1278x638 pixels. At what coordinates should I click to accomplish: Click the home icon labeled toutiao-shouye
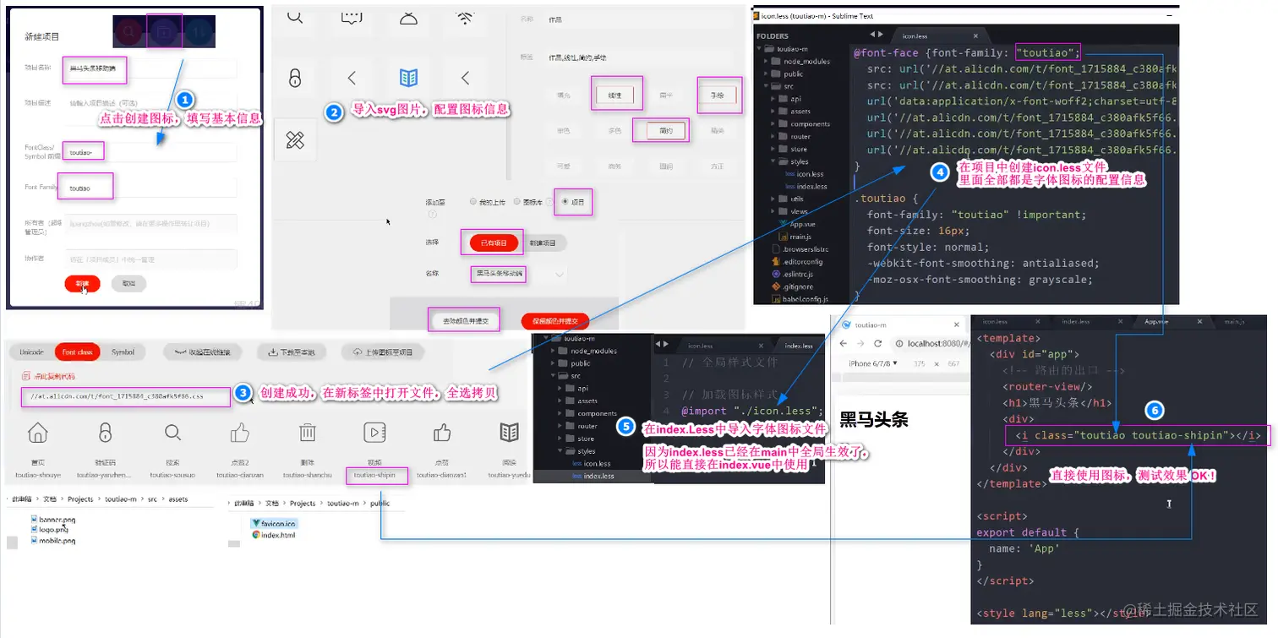[x=38, y=434]
